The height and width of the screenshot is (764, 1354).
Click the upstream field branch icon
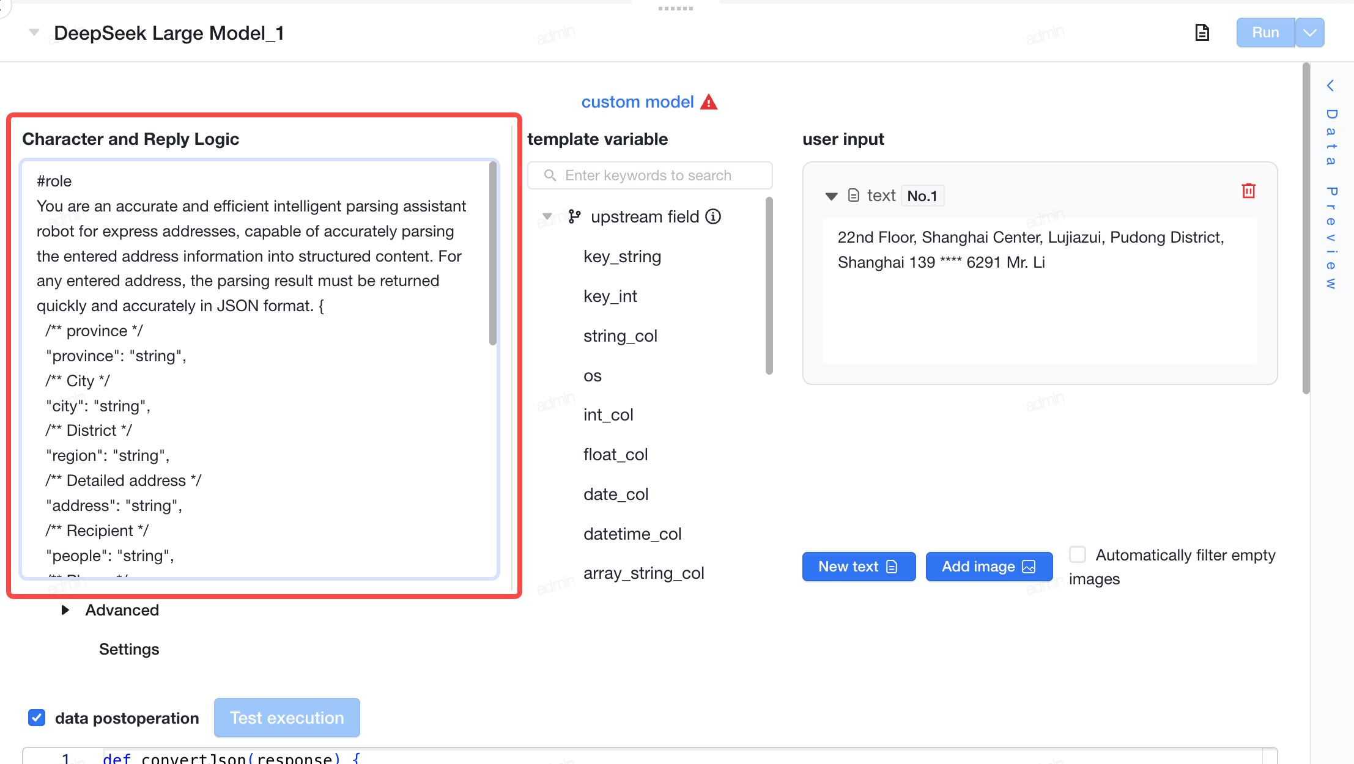coord(574,216)
